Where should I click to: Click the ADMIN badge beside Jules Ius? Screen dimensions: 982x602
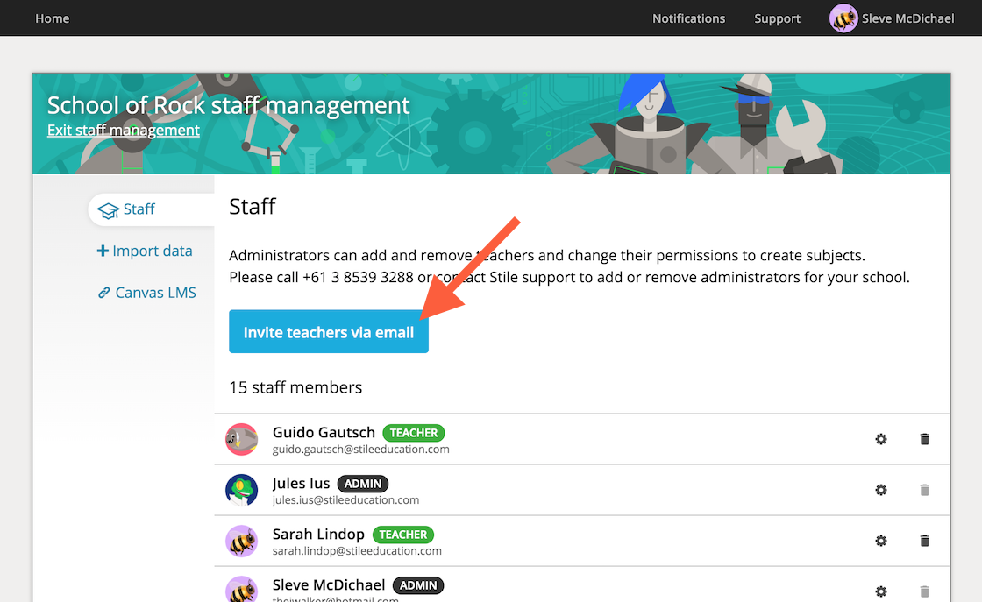pyautogui.click(x=363, y=484)
